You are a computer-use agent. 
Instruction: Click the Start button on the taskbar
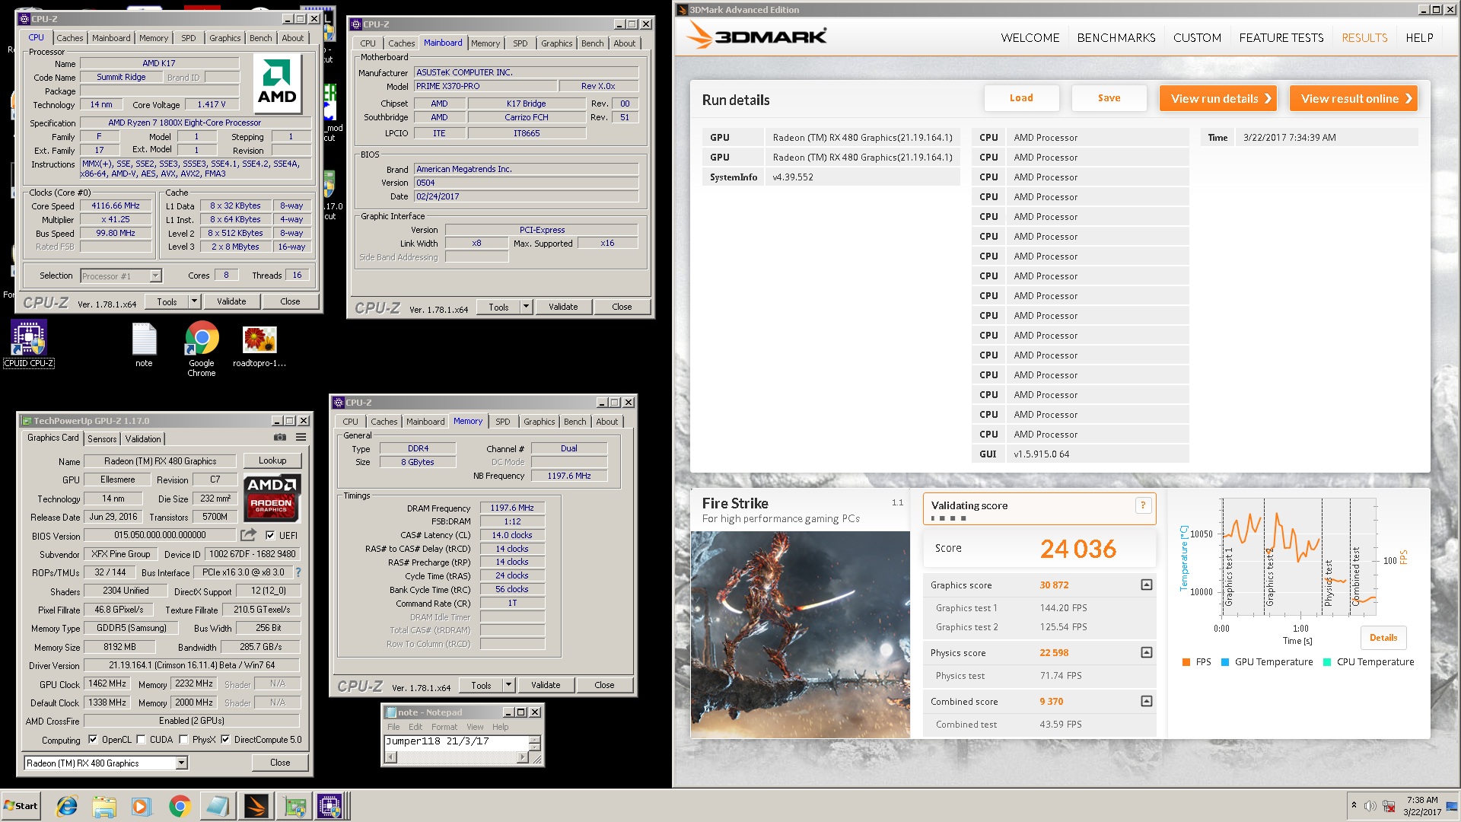[x=21, y=806]
